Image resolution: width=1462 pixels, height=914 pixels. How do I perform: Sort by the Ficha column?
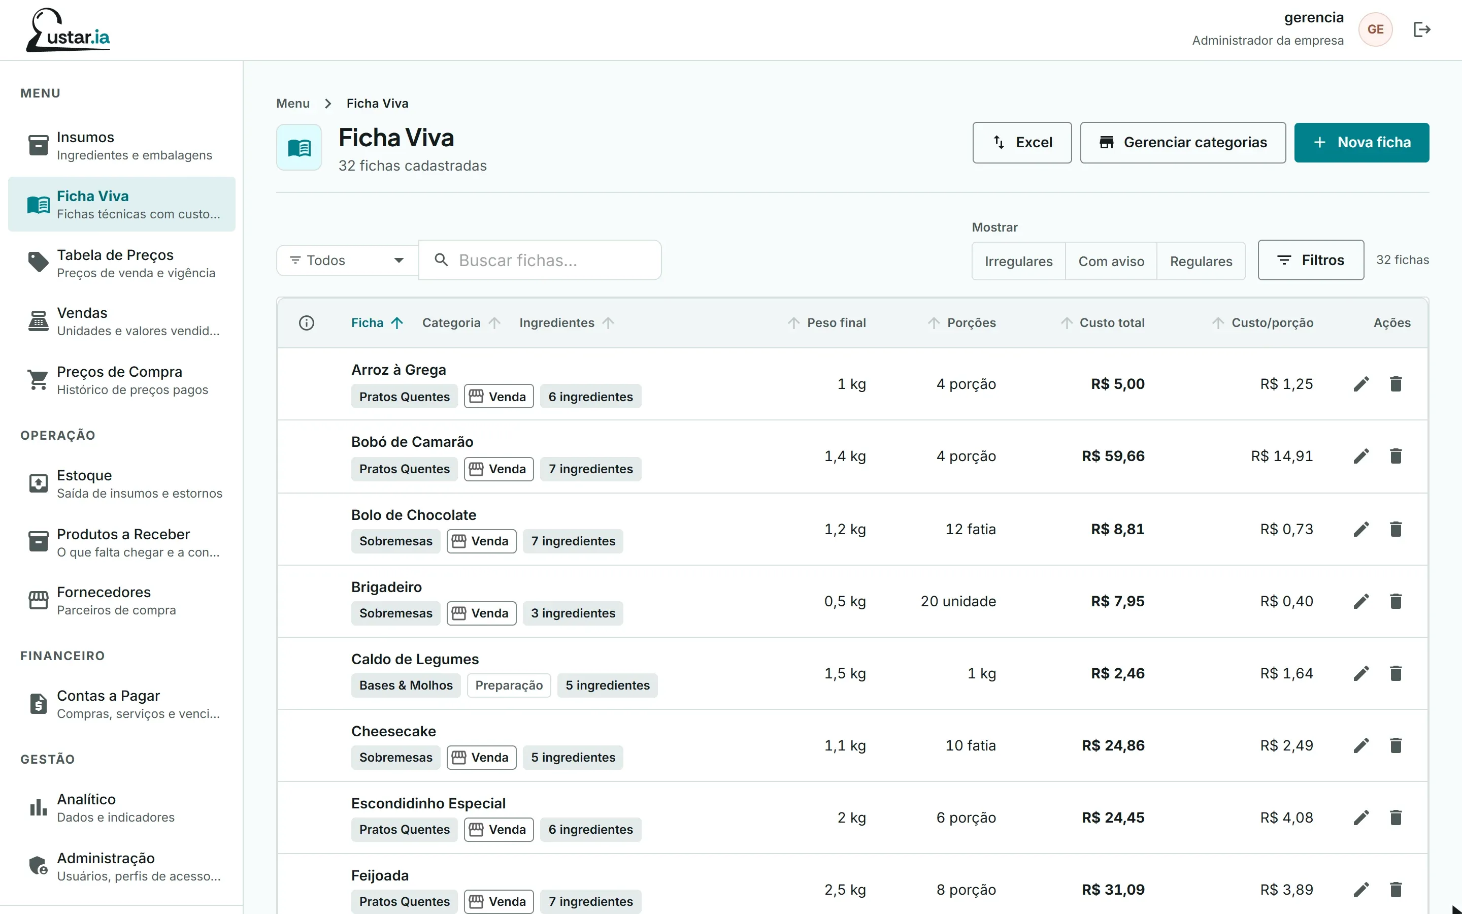(x=377, y=323)
